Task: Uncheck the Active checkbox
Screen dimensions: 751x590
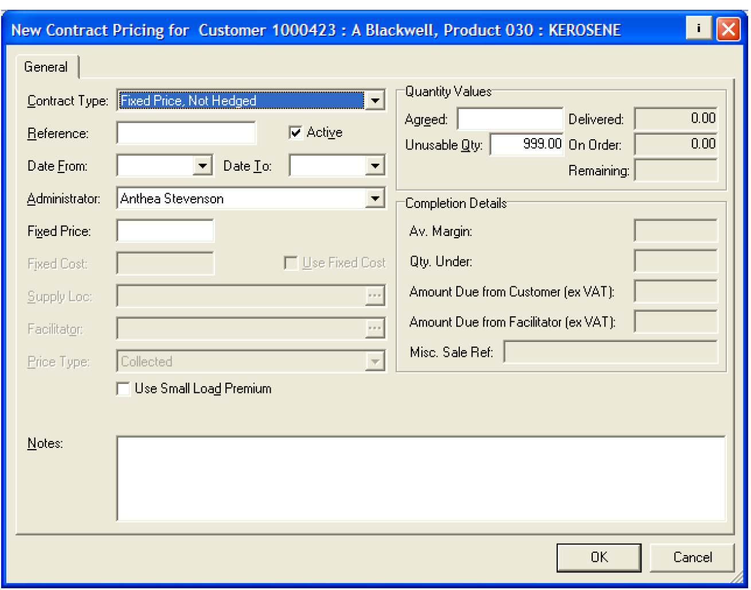Action: pyautogui.click(x=296, y=133)
